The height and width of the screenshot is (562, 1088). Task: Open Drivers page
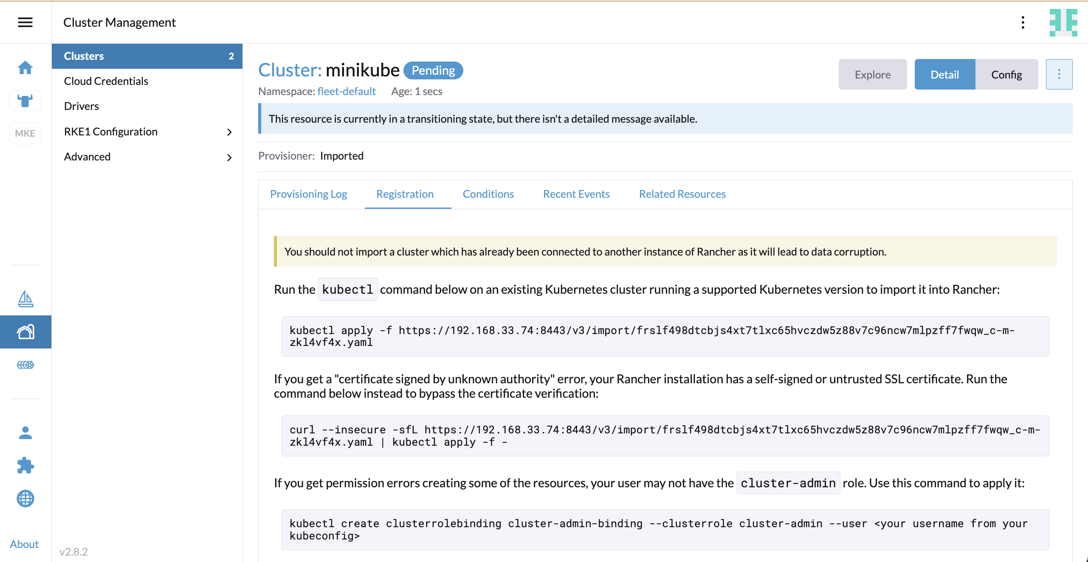click(82, 106)
